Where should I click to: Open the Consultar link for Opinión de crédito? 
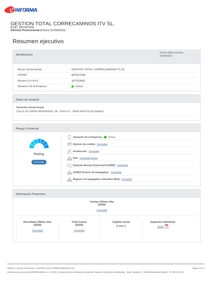102,144
